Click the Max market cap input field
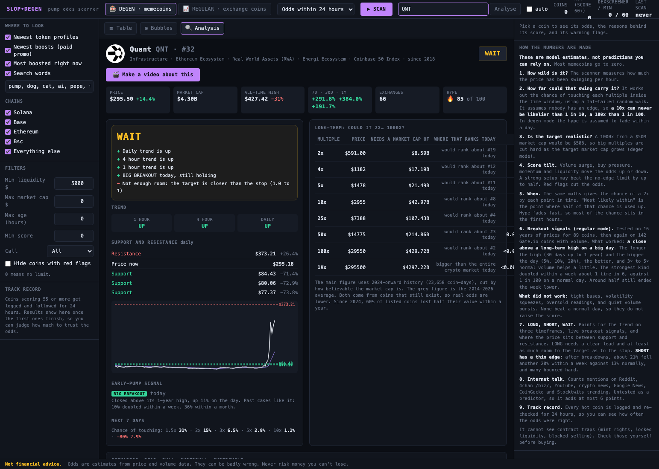 [x=74, y=201]
